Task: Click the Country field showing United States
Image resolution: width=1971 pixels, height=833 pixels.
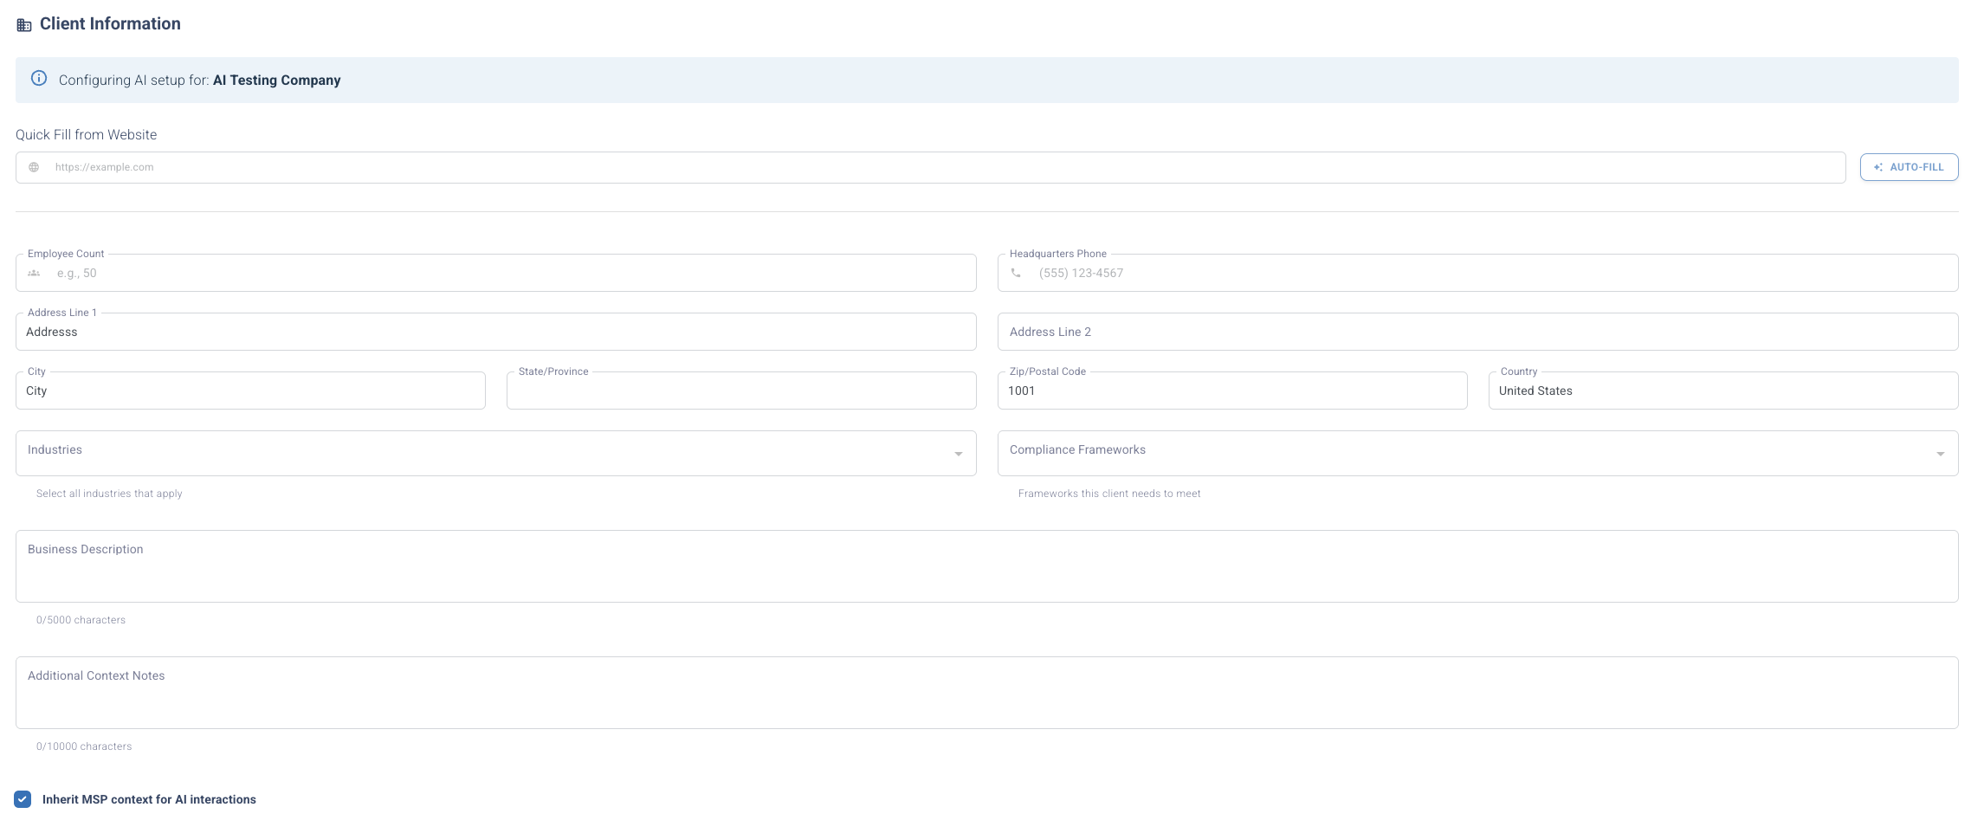Action: pyautogui.click(x=1722, y=391)
